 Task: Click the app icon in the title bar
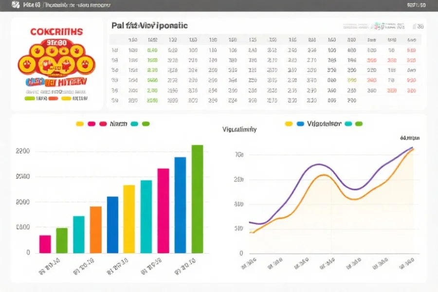tap(16, 5)
